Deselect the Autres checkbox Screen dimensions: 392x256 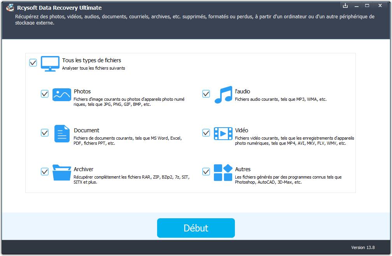click(x=206, y=172)
